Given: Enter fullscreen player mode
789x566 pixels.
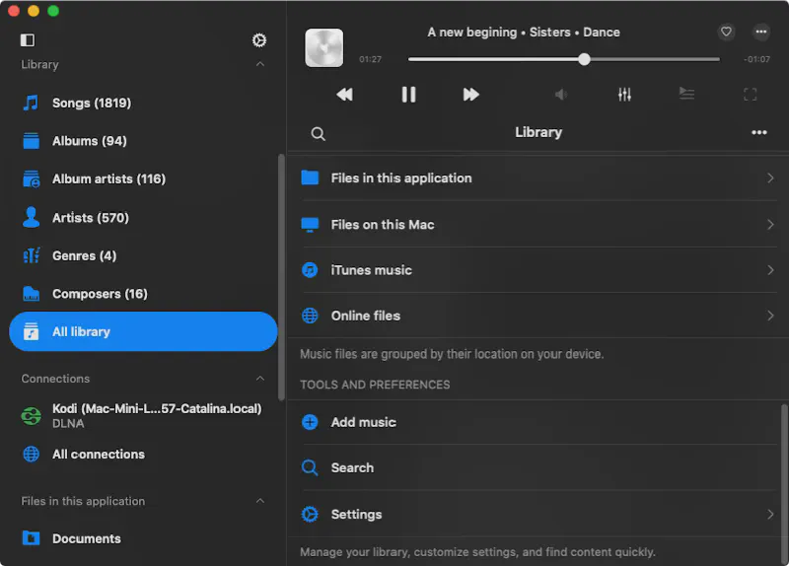Looking at the screenshot, I should point(750,95).
